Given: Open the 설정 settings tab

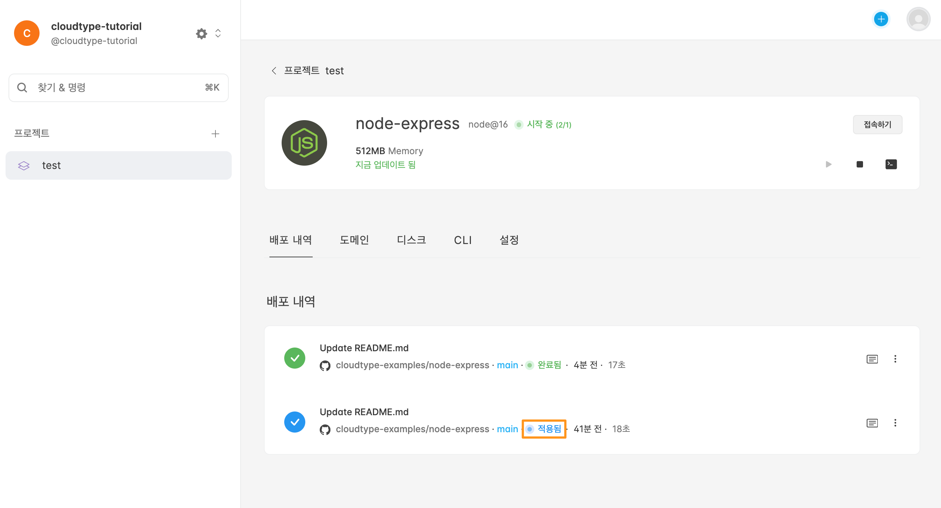Looking at the screenshot, I should pos(509,240).
